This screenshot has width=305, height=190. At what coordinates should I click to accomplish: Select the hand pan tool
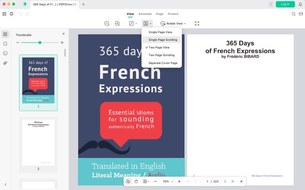pyautogui.click(x=136, y=182)
